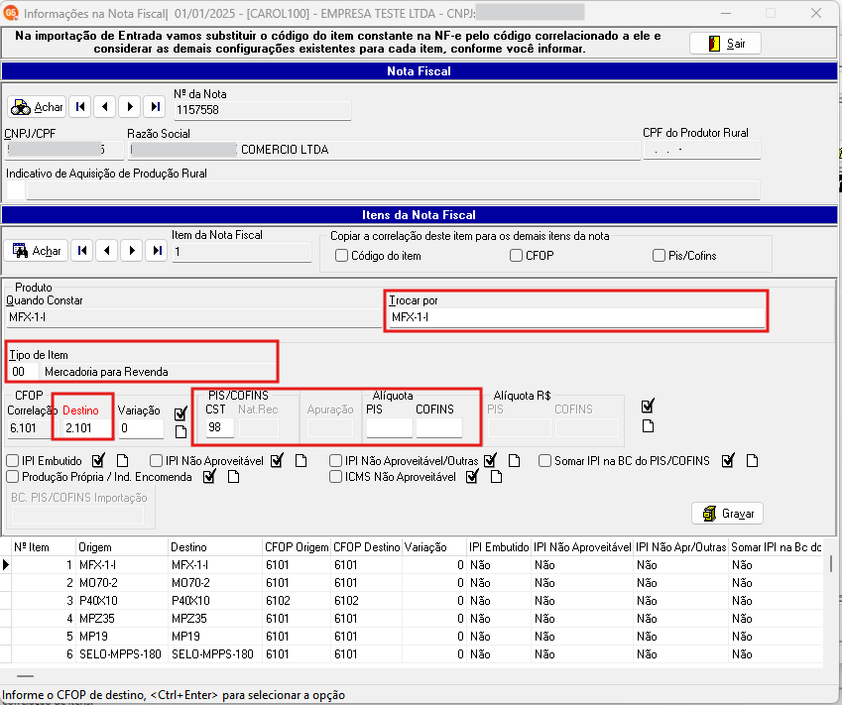Viewport: 842px width, 705px height.
Task: Tick Produção Própria / Ind. Encomenda checkbox
Action: pos(12,477)
